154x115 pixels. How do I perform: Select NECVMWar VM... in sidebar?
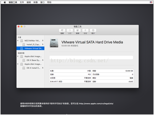(30, 41)
